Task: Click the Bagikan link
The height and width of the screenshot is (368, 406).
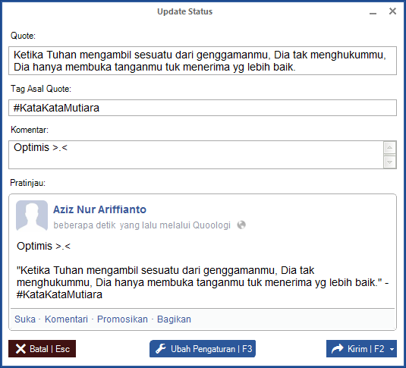Action: (x=174, y=319)
